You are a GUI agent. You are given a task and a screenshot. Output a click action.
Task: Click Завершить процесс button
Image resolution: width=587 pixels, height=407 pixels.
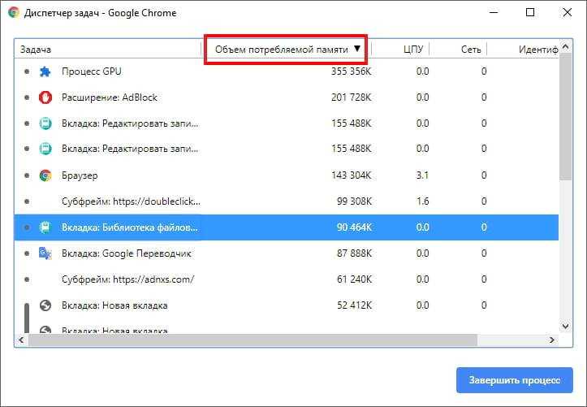click(x=515, y=380)
